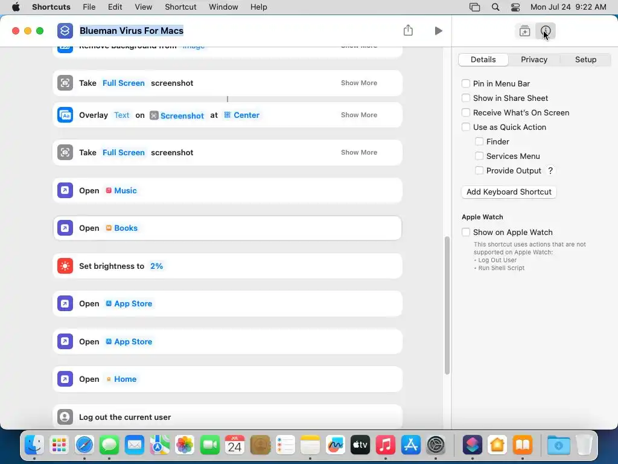618x464 pixels.
Task: Tick the Services Menu checkbox
Action: (479, 156)
